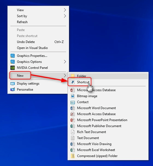The height and width of the screenshot is (166, 153).
Task: Click the Publisher Document icon
Action: click(x=73, y=126)
